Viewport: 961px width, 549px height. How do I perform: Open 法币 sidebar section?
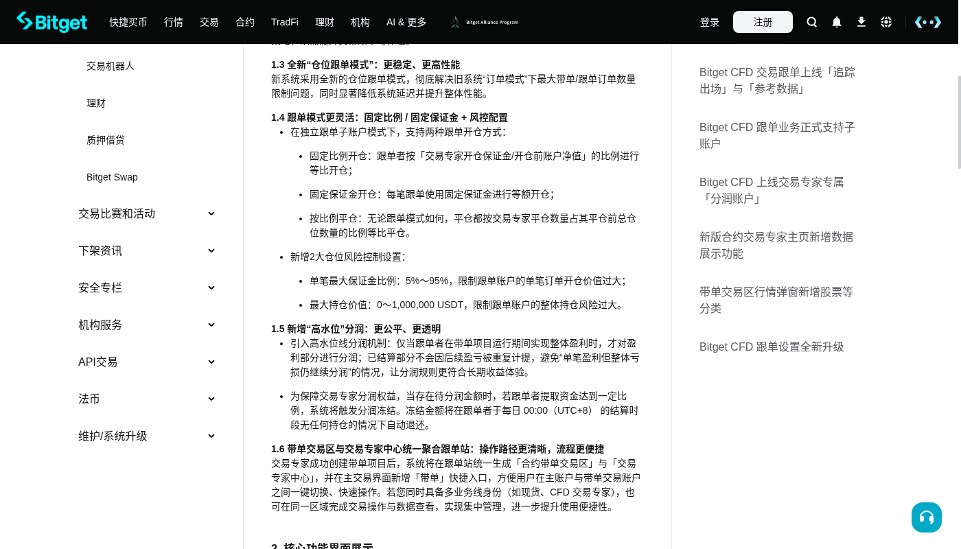[x=89, y=399]
